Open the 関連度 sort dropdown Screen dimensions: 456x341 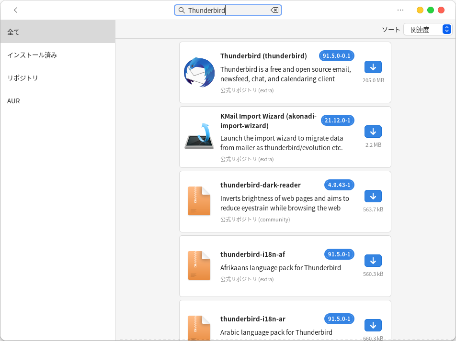[x=427, y=30]
